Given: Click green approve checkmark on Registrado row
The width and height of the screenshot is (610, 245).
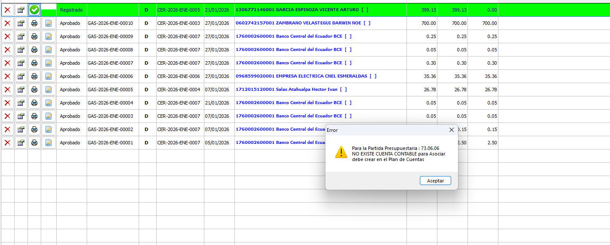Looking at the screenshot, I should pyautogui.click(x=34, y=10).
